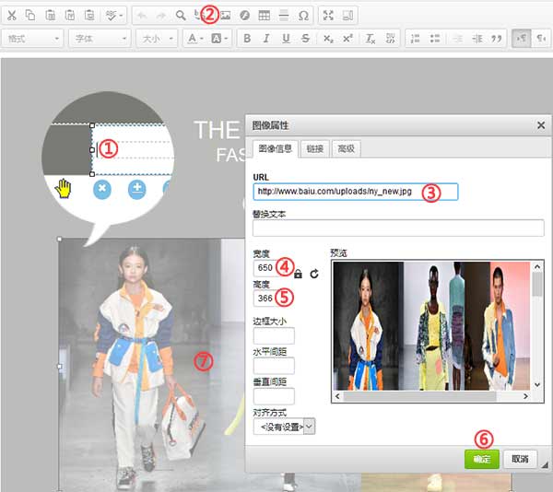The width and height of the screenshot is (553, 492).
Task: Click the Insert Flash icon
Action: 244,16
